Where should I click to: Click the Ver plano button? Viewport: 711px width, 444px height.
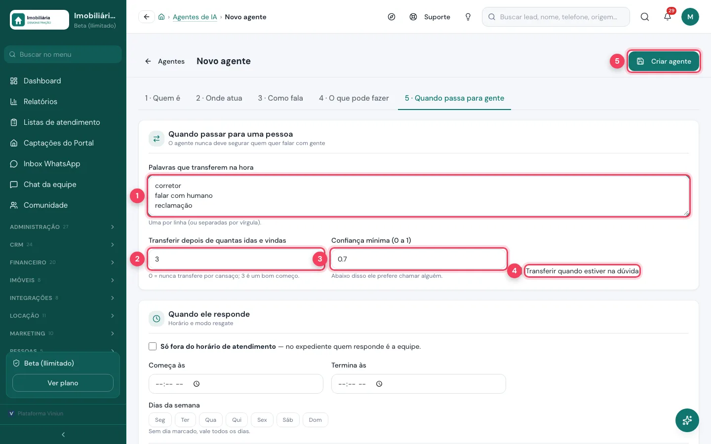[x=63, y=383]
